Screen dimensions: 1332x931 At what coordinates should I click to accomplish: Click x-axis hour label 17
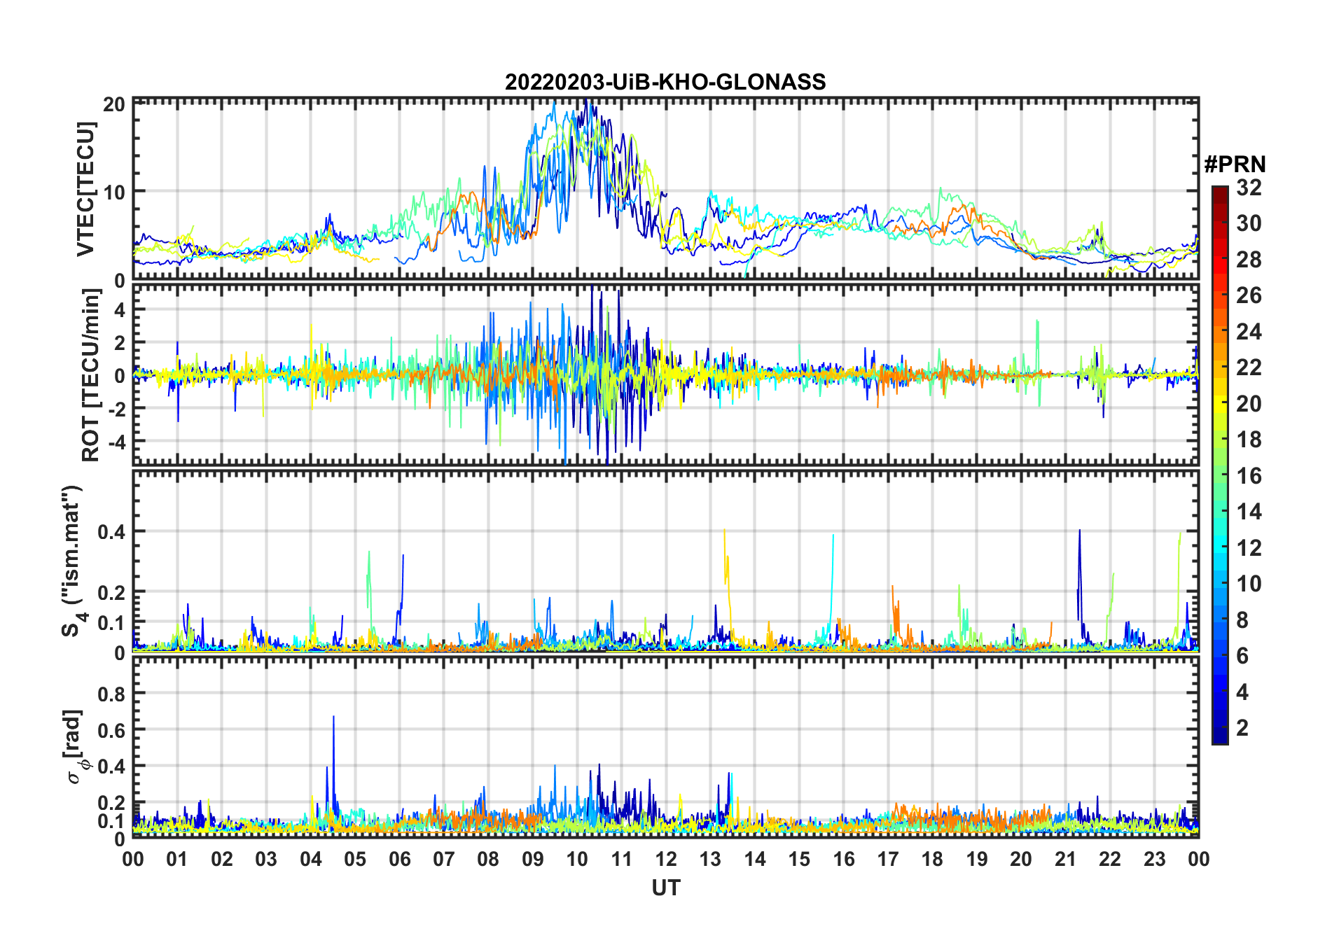point(888,859)
